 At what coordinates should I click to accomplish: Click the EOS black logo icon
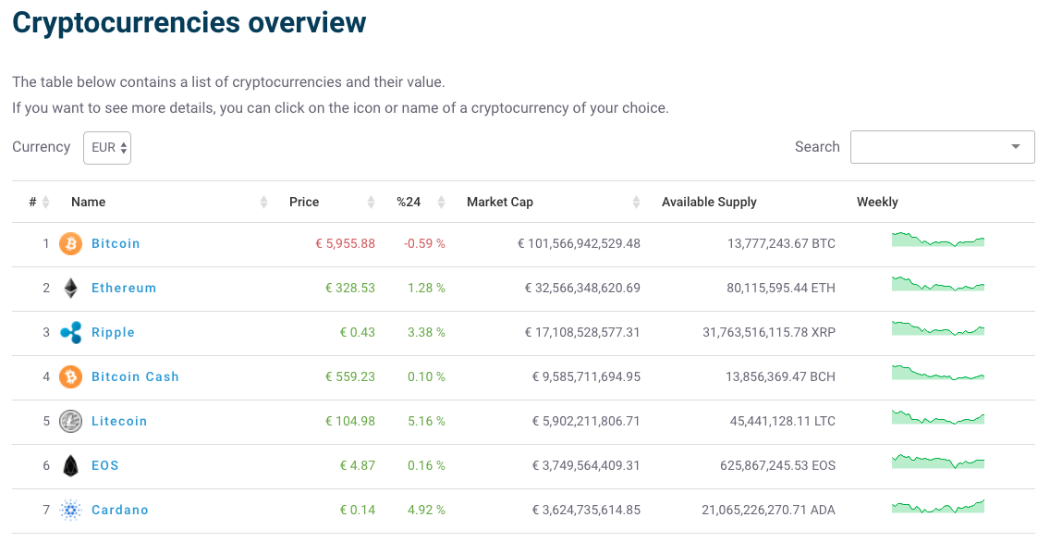(70, 465)
